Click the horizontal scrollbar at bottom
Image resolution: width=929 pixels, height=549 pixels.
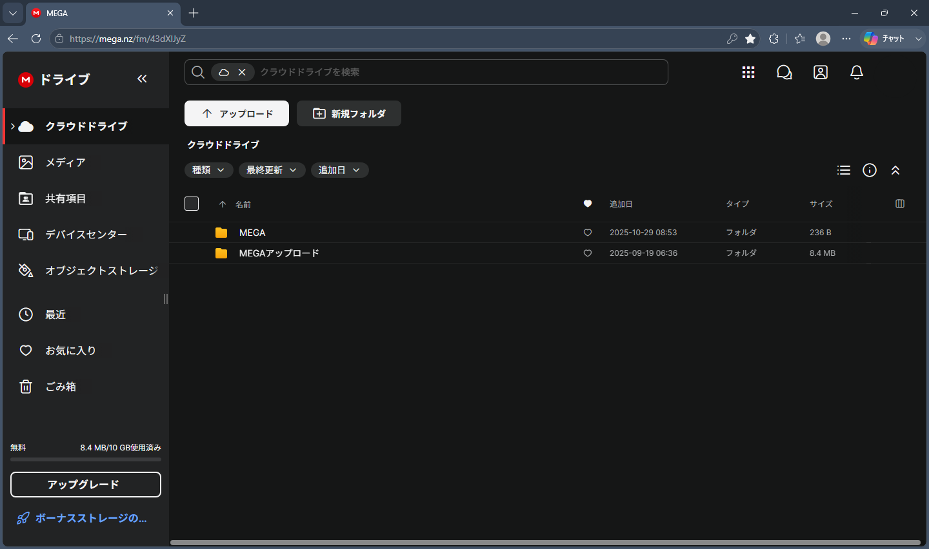[x=545, y=543]
